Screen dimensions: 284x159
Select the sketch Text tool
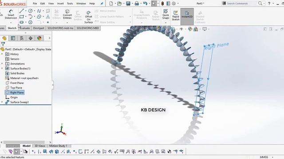point(48,17)
